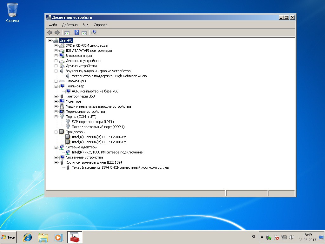Open the "Справка" menu

(x=101, y=25)
